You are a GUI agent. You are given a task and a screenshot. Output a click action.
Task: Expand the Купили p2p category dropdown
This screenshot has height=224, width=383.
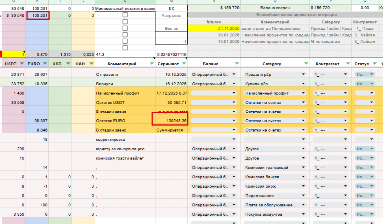pos(303,84)
